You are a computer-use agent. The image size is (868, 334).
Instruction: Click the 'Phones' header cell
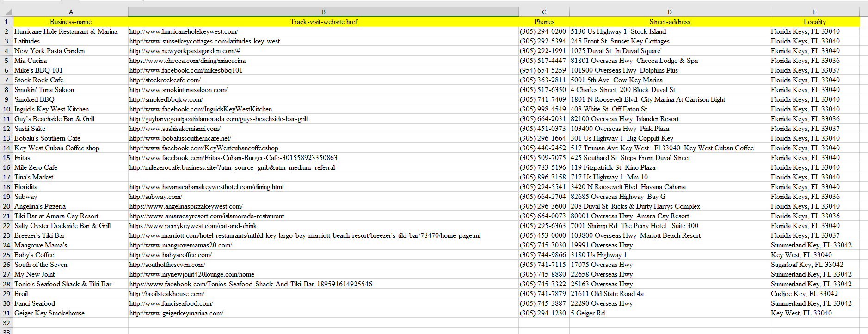click(544, 22)
